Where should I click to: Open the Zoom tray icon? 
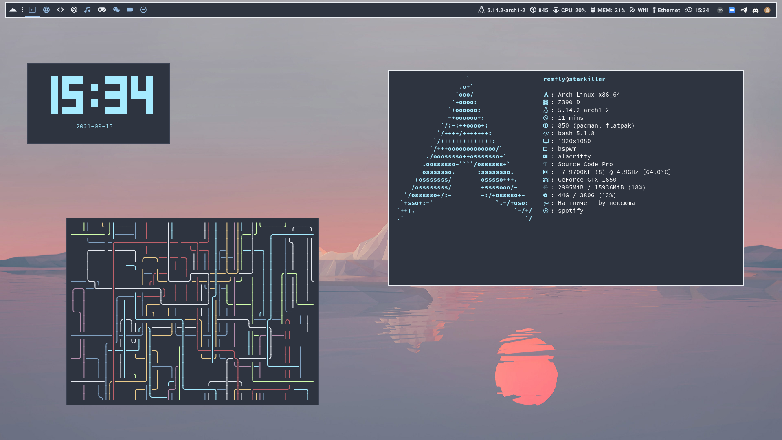tap(732, 10)
